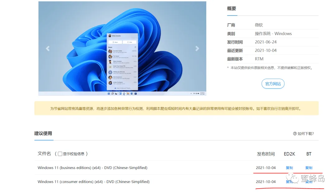This screenshot has height=193, width=336.
Task: Copy BT link for business editions
Action: click(x=309, y=168)
